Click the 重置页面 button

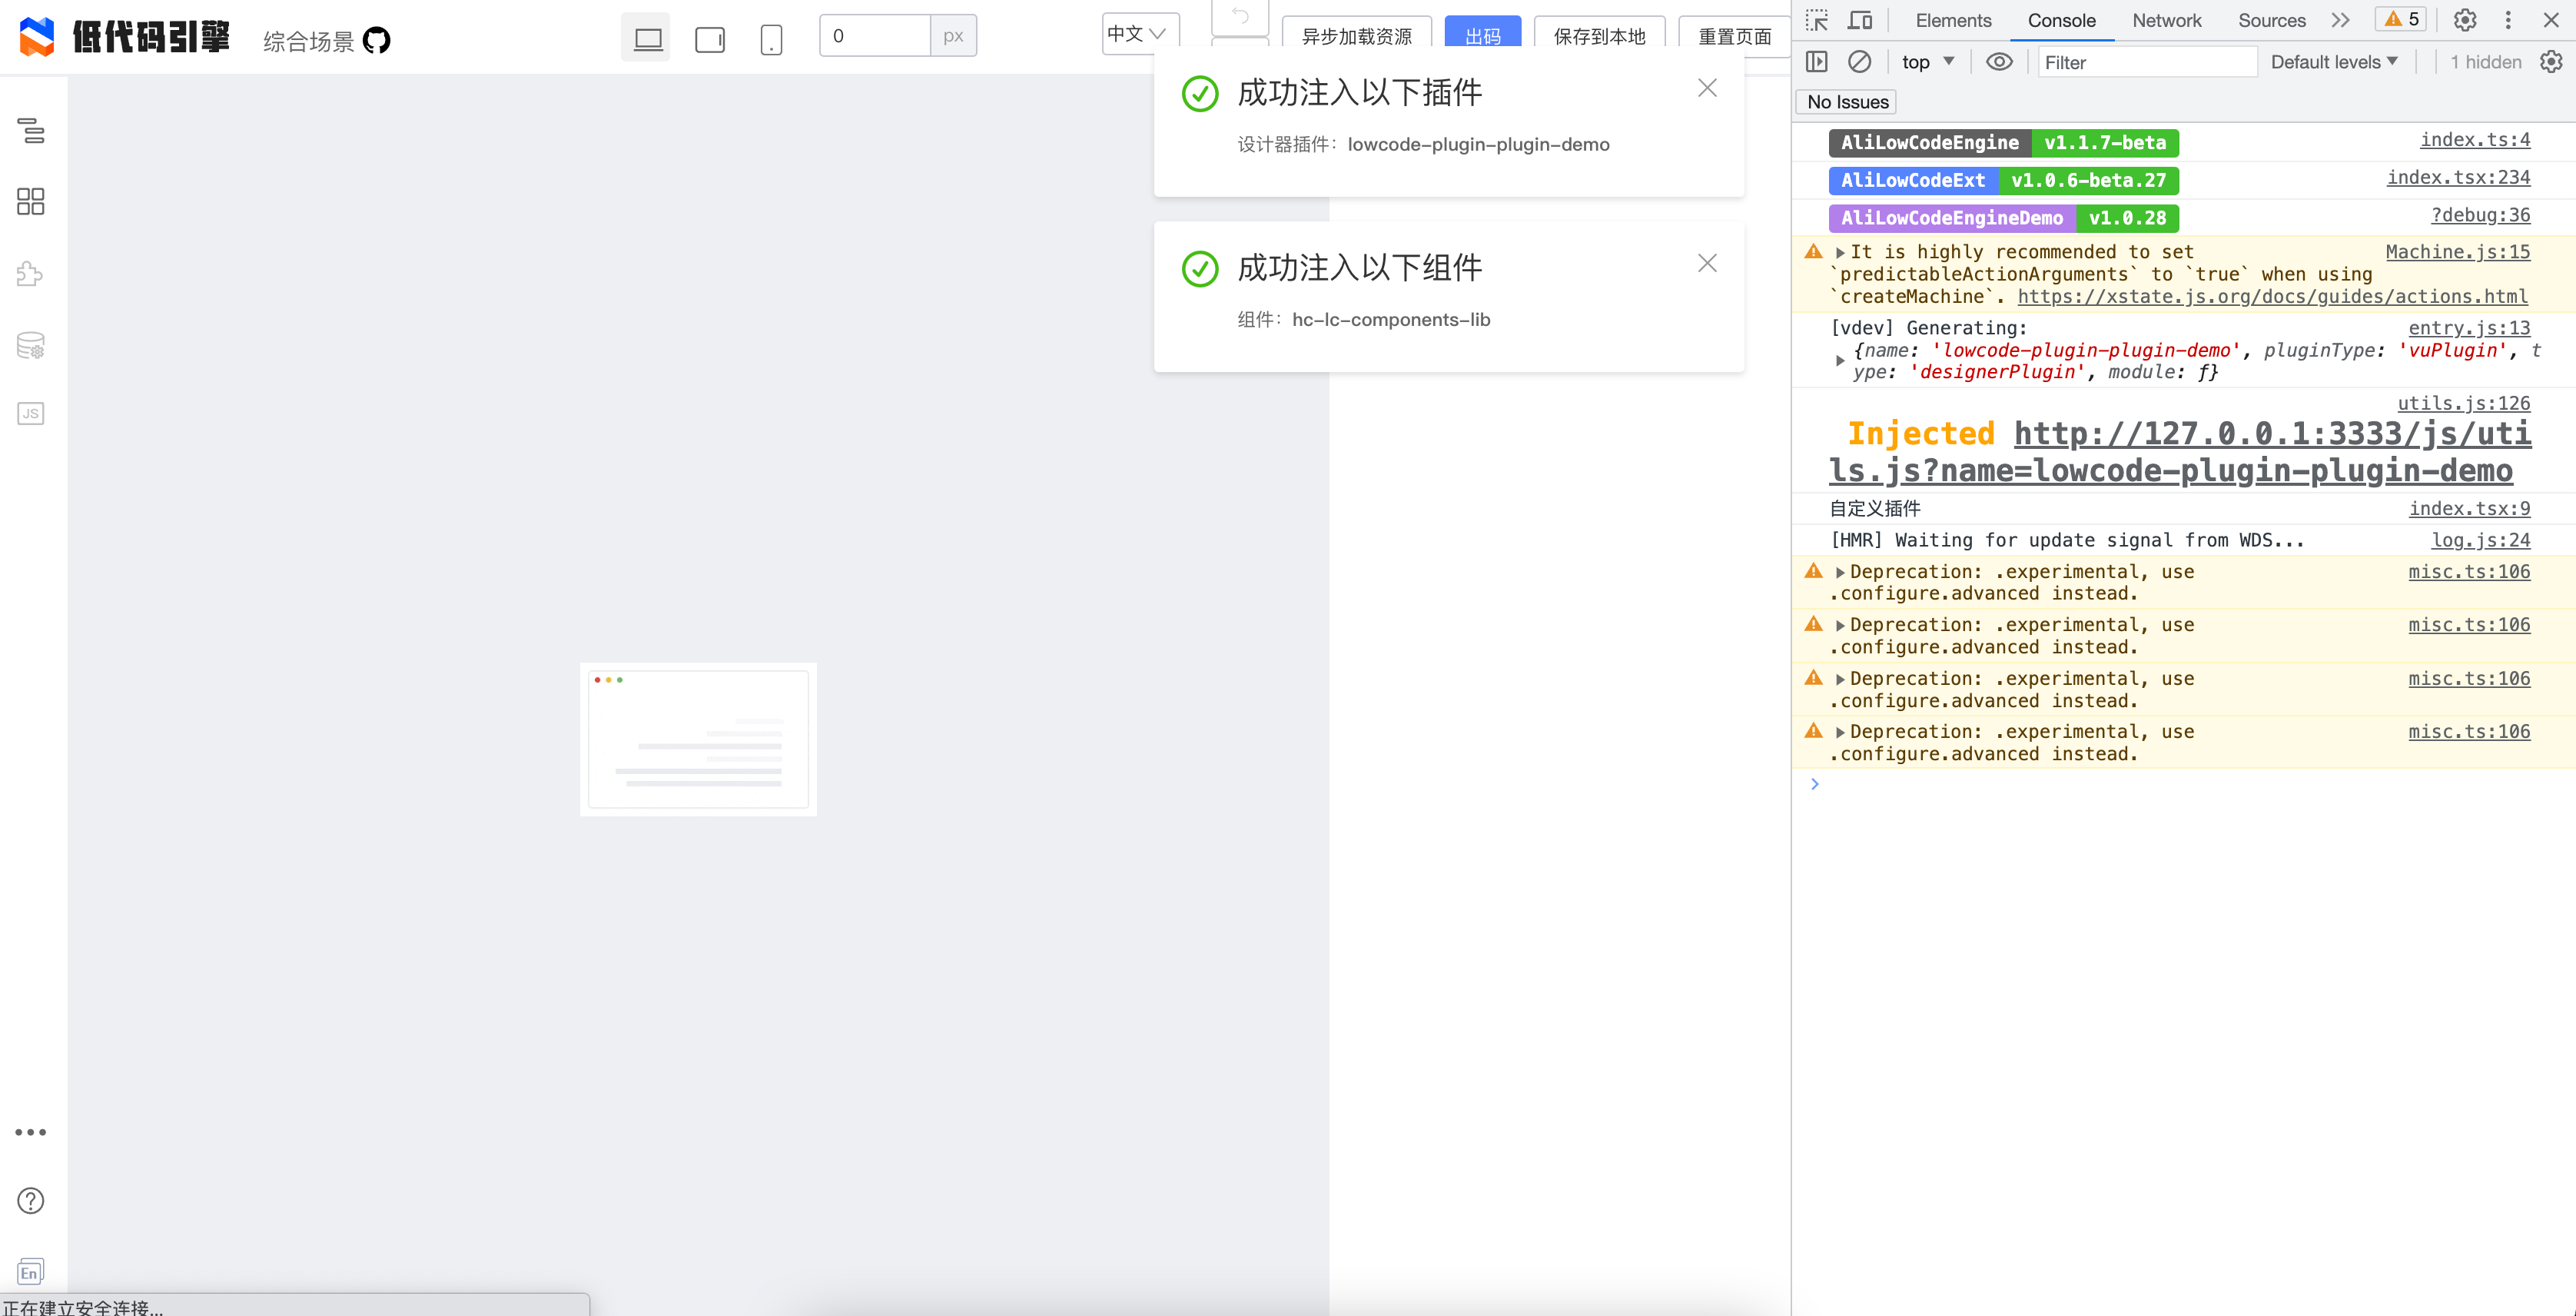click(x=1733, y=37)
